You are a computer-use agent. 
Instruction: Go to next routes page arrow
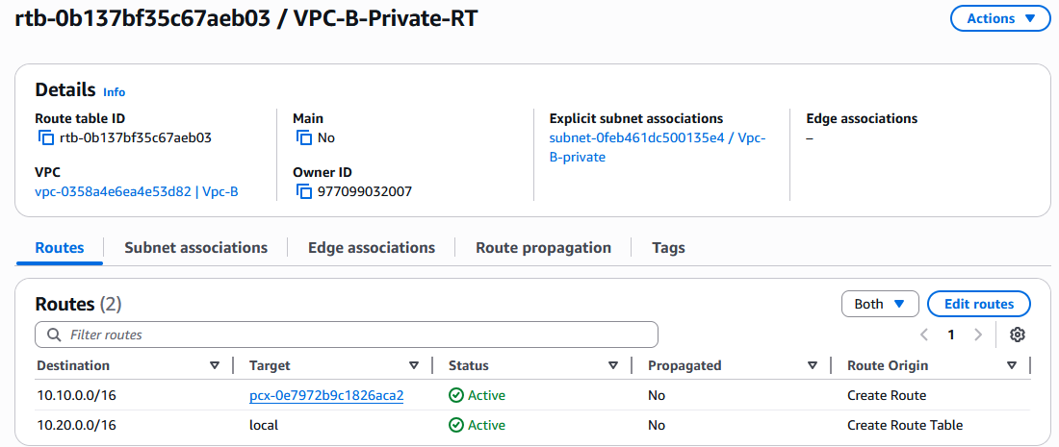(978, 335)
